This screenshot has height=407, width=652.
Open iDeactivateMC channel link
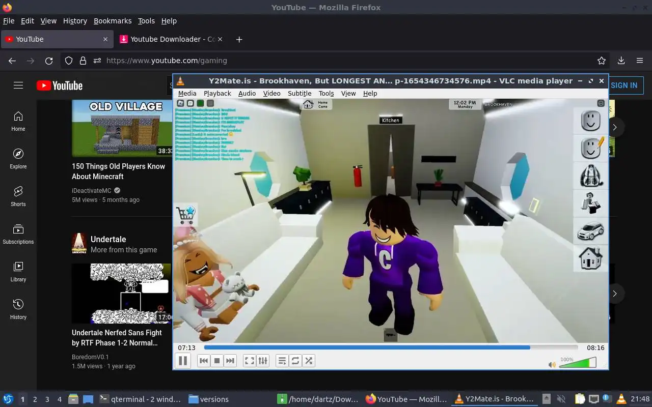click(x=92, y=191)
